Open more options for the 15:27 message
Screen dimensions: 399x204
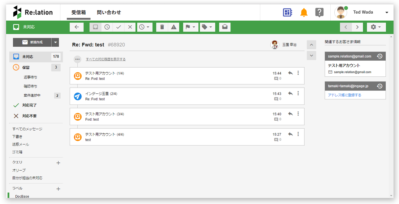(298, 134)
